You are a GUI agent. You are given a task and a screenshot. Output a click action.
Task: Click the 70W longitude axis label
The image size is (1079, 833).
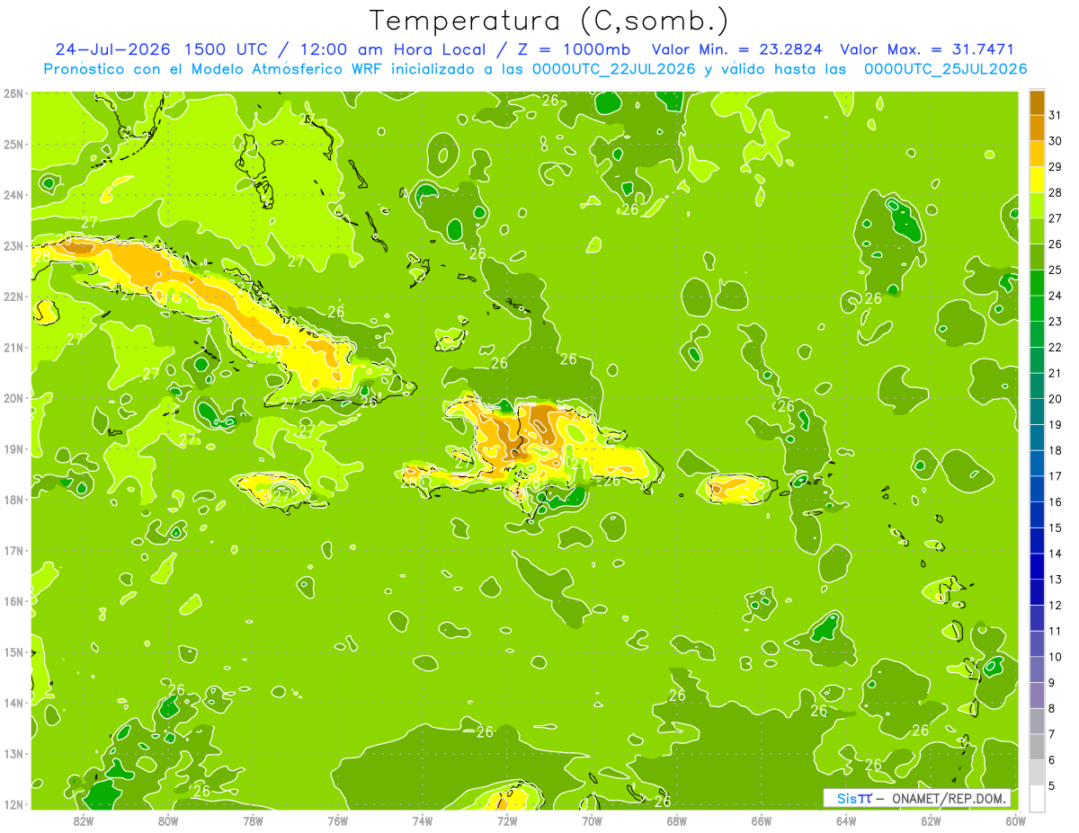point(592,820)
